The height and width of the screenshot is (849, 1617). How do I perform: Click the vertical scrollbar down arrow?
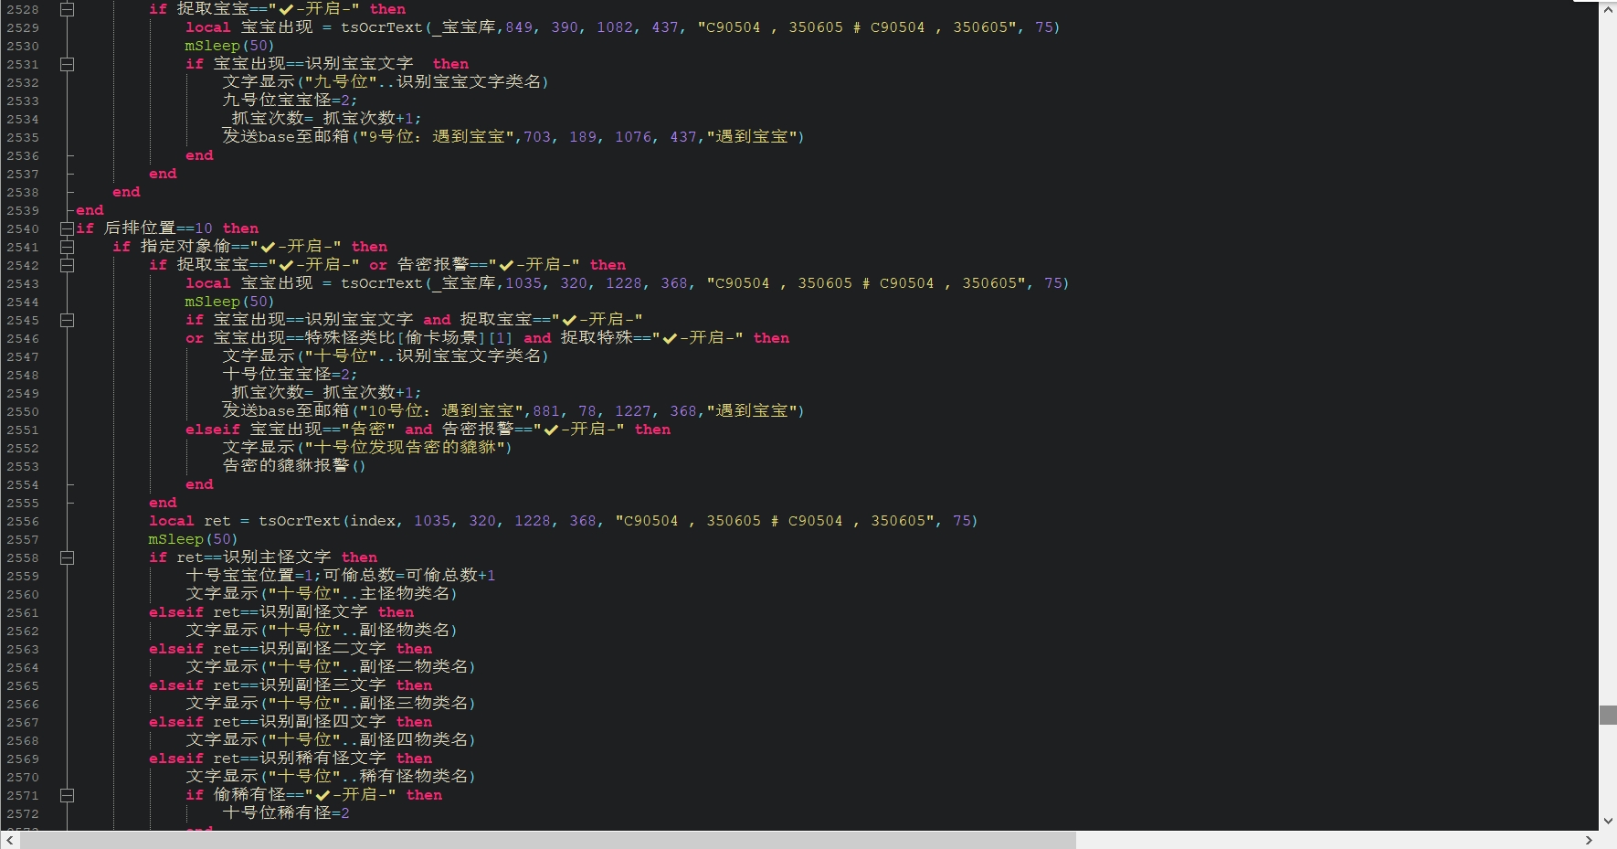(x=1608, y=821)
